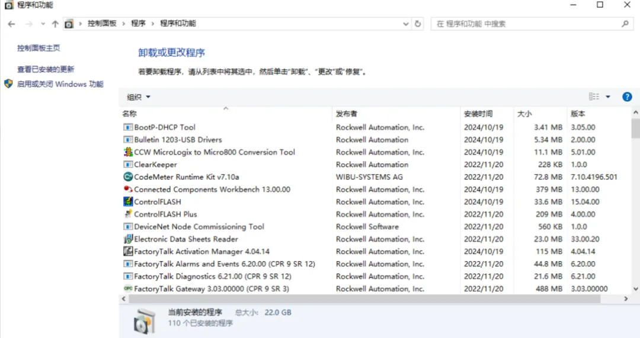This screenshot has height=338, width=640.
Task: Sort by the 名称 column header
Action: point(226,114)
